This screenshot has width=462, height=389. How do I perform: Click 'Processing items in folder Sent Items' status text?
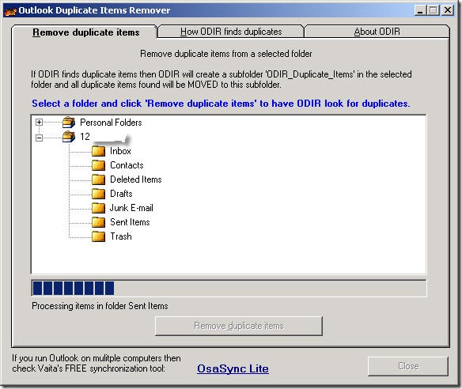point(100,306)
